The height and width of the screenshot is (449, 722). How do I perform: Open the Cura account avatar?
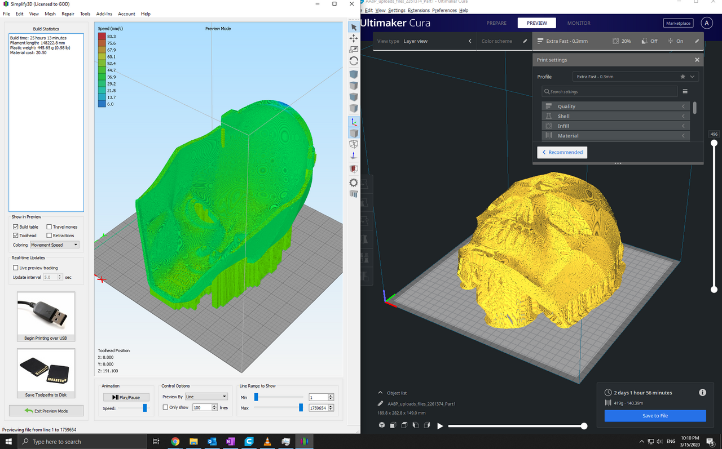(706, 23)
